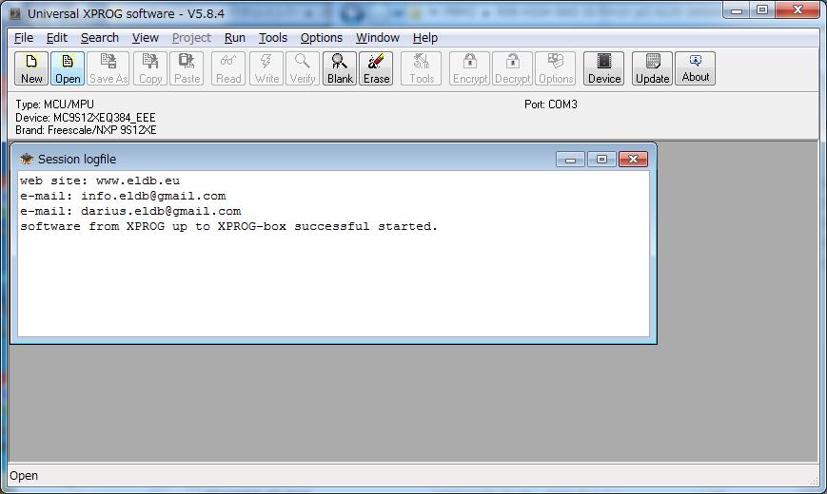Screen dimensions: 827x494
Task: Click the 'Device: MC9S12XEQ384_EEE' info text
Action: [x=86, y=118]
